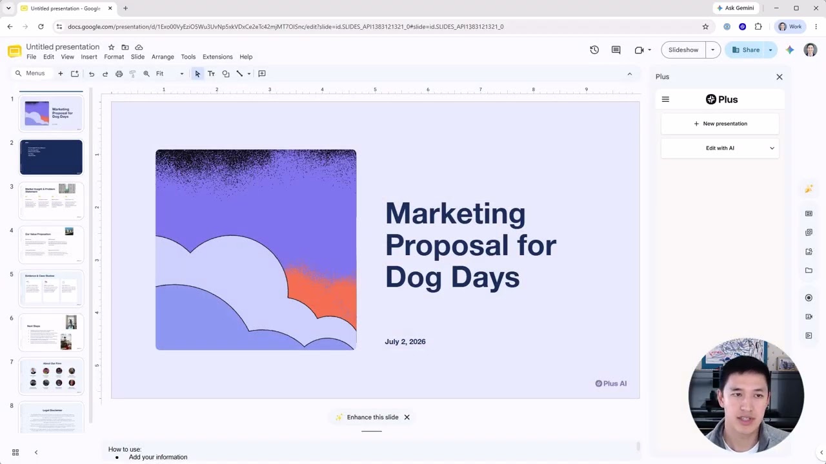This screenshot has height=464, width=826.
Task: Collapse the toolbar menus with chevron
Action: pyautogui.click(x=630, y=73)
